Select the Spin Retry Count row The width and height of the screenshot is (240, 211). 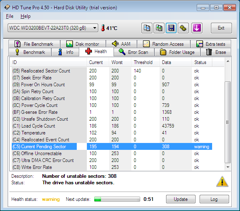point(112,92)
